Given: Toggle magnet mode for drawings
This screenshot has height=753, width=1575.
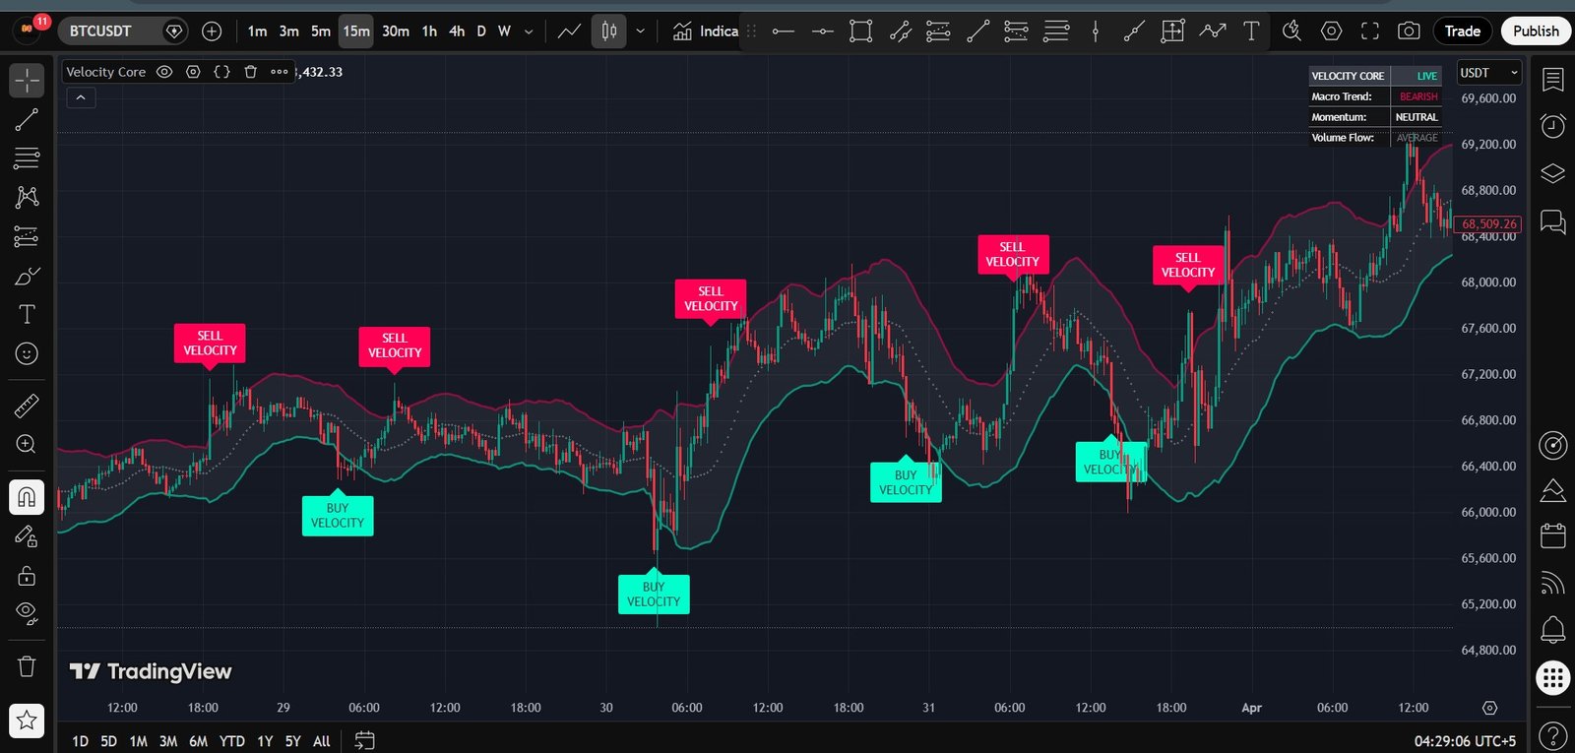Looking at the screenshot, I should pyautogui.click(x=27, y=497).
